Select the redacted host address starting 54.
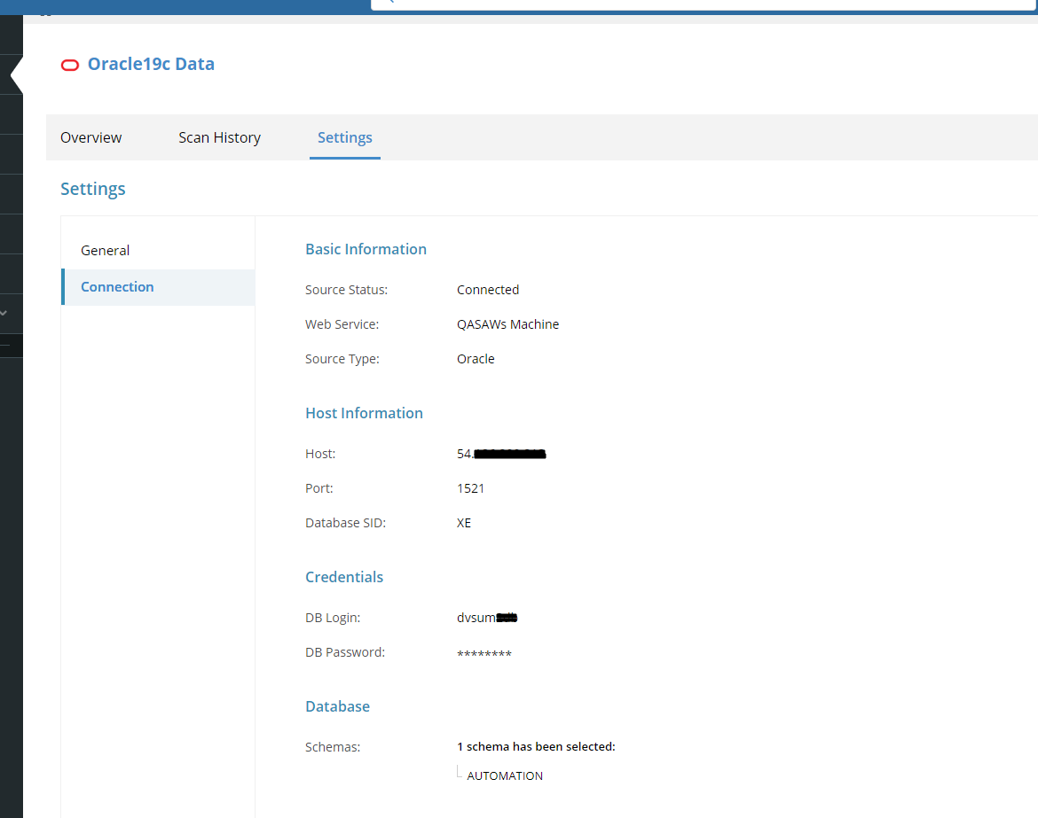 point(501,455)
